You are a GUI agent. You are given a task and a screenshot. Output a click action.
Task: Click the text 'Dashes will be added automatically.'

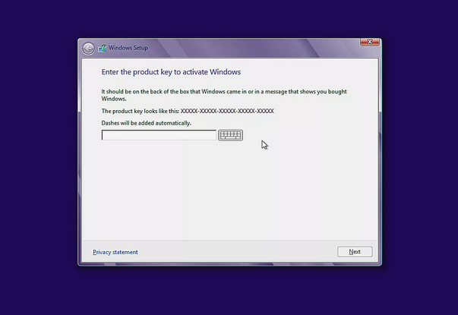point(146,123)
